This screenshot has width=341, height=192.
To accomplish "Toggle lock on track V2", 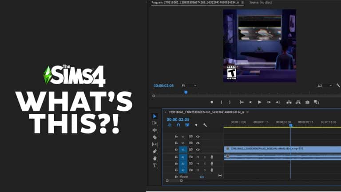I will [176, 143].
